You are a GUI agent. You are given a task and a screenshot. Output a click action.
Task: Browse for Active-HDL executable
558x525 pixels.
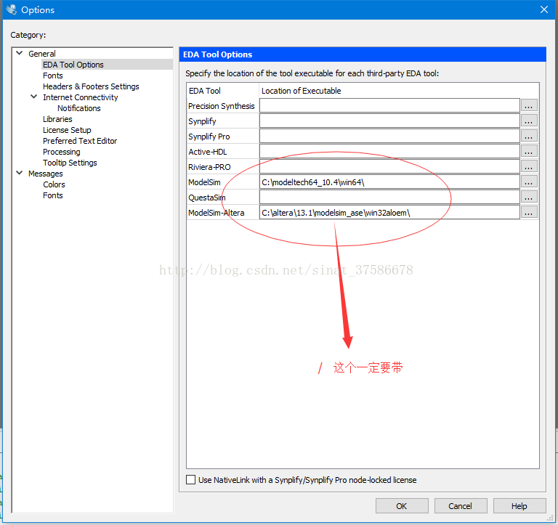[x=529, y=152]
